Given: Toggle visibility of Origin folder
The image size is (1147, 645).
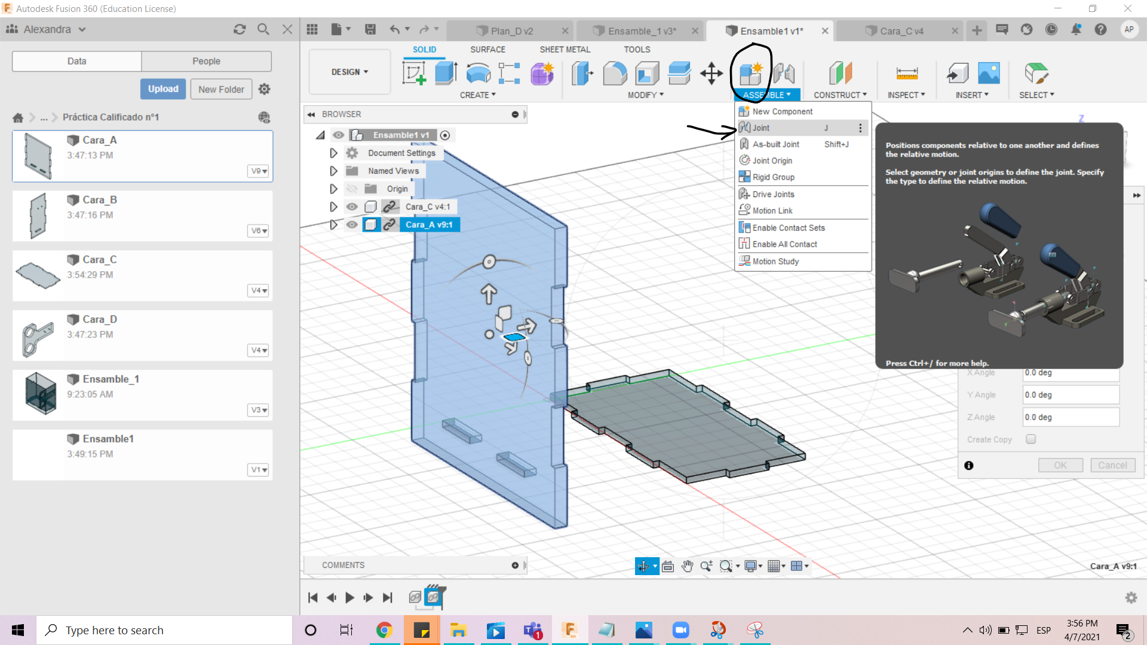Looking at the screenshot, I should coord(352,189).
